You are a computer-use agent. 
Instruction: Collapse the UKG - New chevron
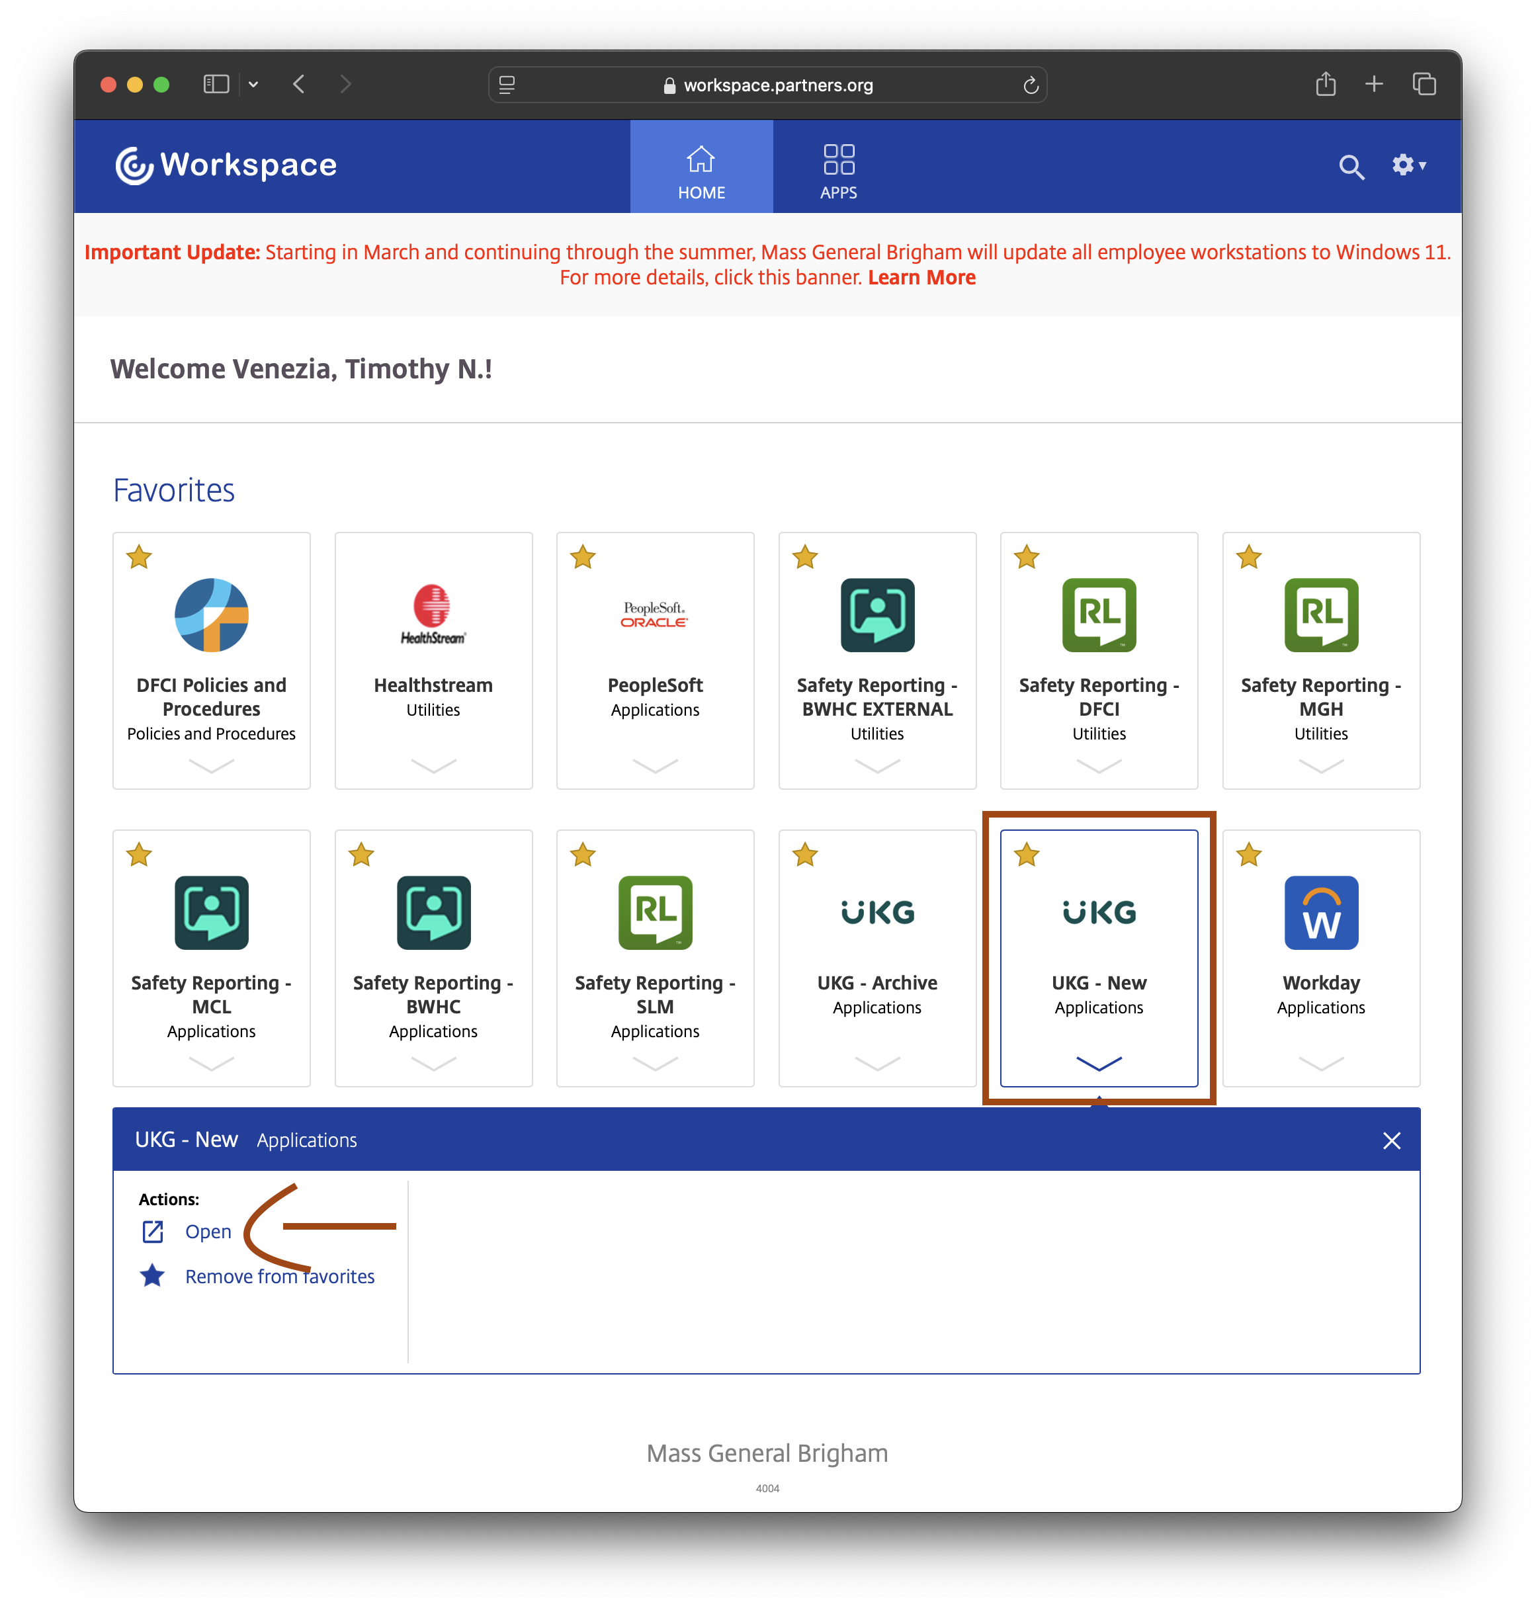pos(1099,1063)
